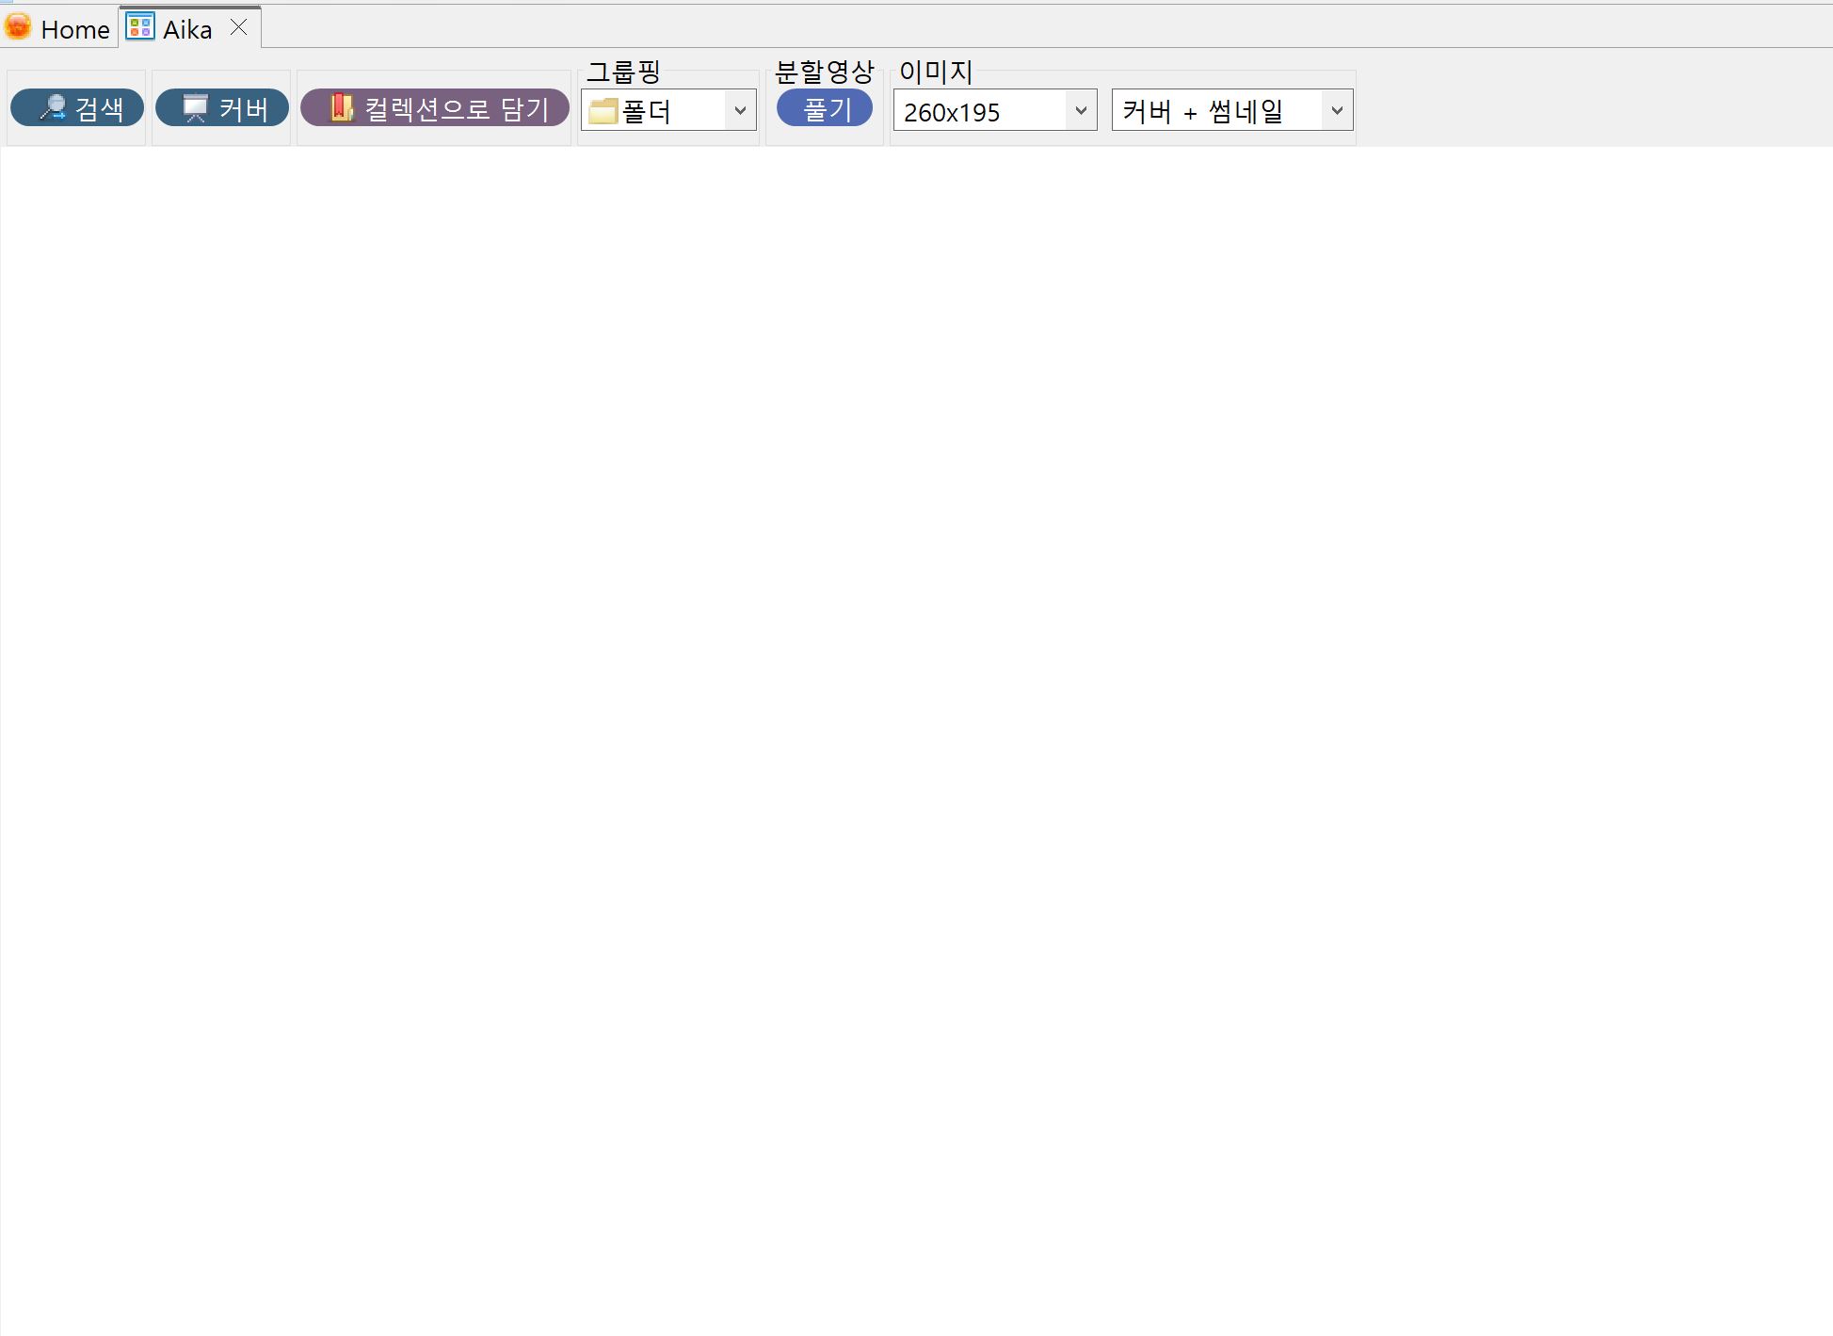
Task: Click the 컬렉션으로 담기 button text
Action: pyautogui.click(x=457, y=108)
